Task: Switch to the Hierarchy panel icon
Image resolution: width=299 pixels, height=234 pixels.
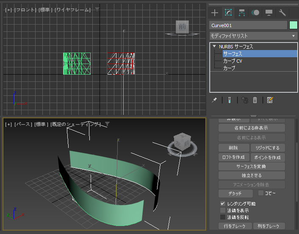Action: click(x=242, y=12)
